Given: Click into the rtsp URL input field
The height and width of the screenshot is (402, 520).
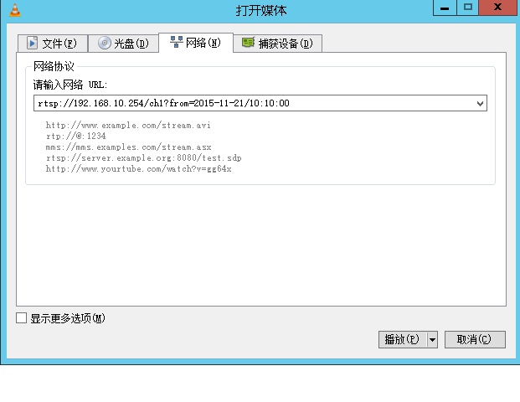Looking at the screenshot, I should tap(260, 103).
